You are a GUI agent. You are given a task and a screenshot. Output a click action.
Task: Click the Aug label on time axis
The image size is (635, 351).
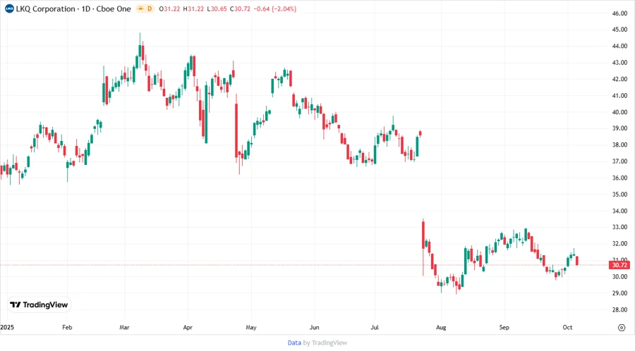(441, 328)
